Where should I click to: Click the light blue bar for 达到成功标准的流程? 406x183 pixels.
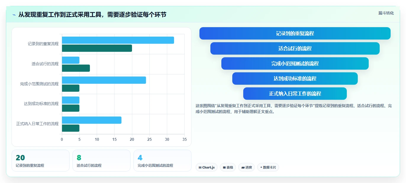pos(70,100)
